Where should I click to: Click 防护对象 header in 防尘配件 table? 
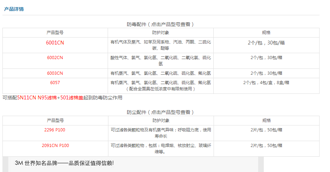tap(161, 121)
